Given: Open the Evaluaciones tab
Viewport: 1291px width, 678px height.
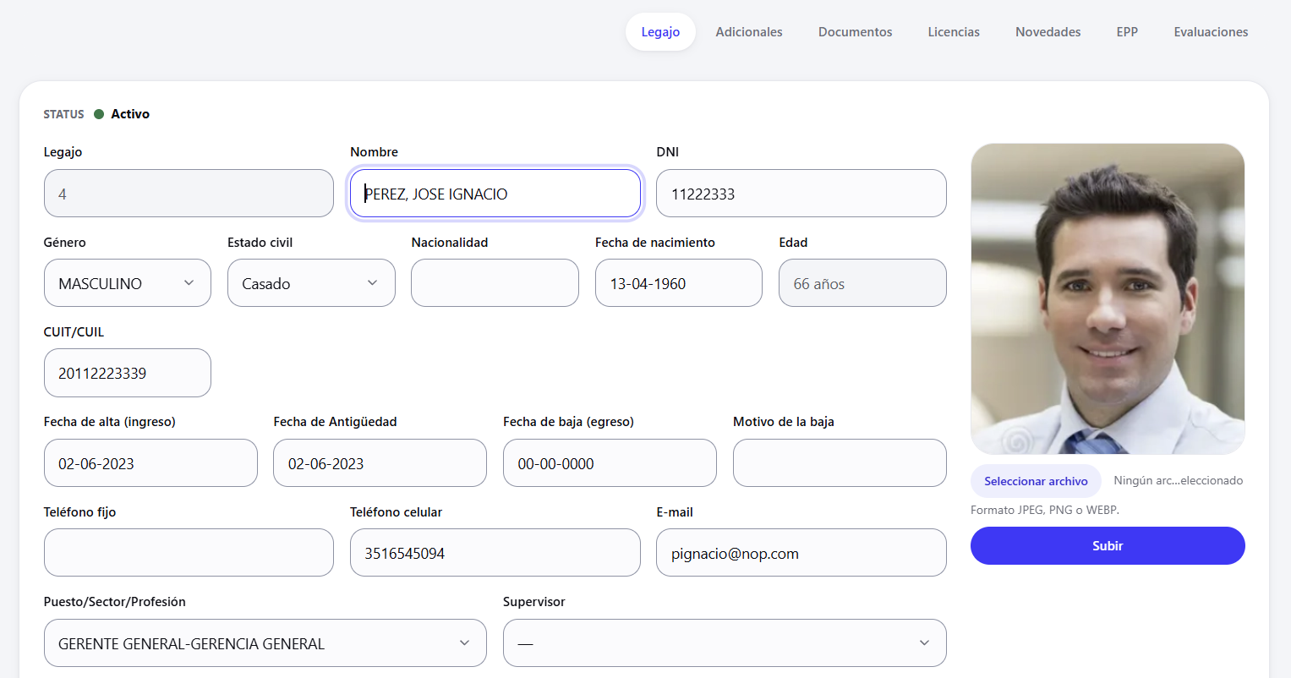Looking at the screenshot, I should click(x=1211, y=32).
